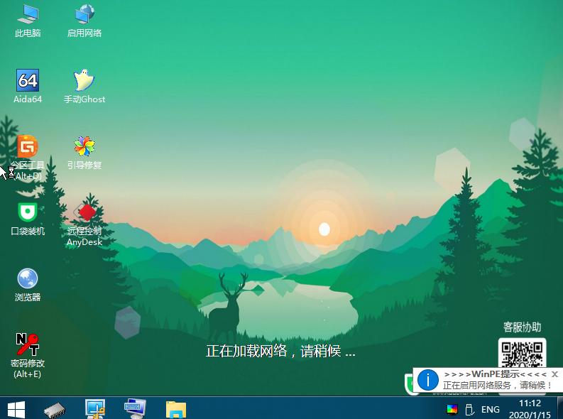This screenshot has width=563, height=419.
Task: Click the monitor with keyboard taskbar icon
Action: [135, 408]
